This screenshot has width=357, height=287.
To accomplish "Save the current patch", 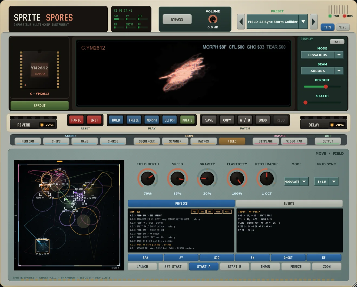I will (209, 120).
